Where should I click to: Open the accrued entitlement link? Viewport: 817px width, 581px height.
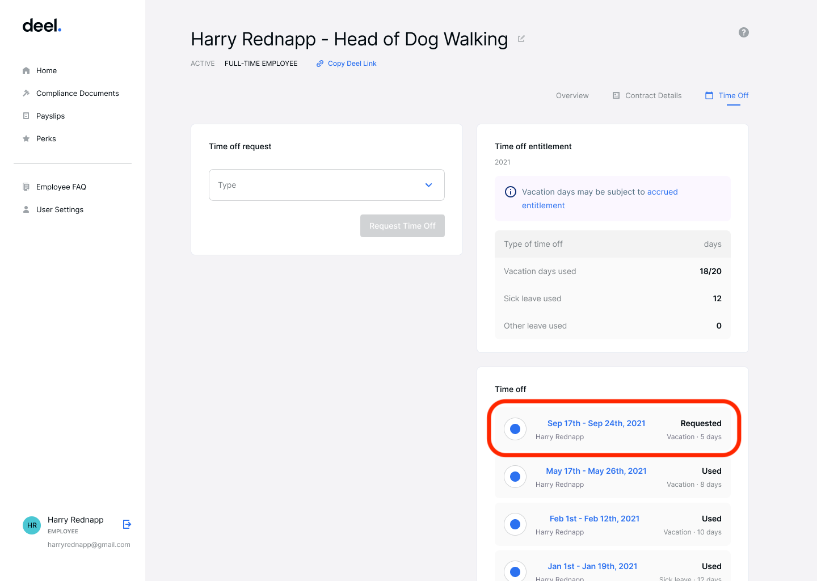point(662,192)
